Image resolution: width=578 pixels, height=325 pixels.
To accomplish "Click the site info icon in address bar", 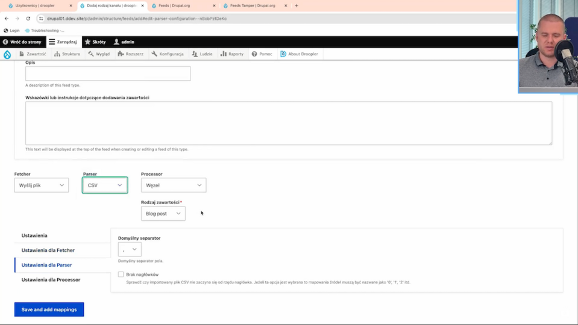I will click(x=41, y=19).
